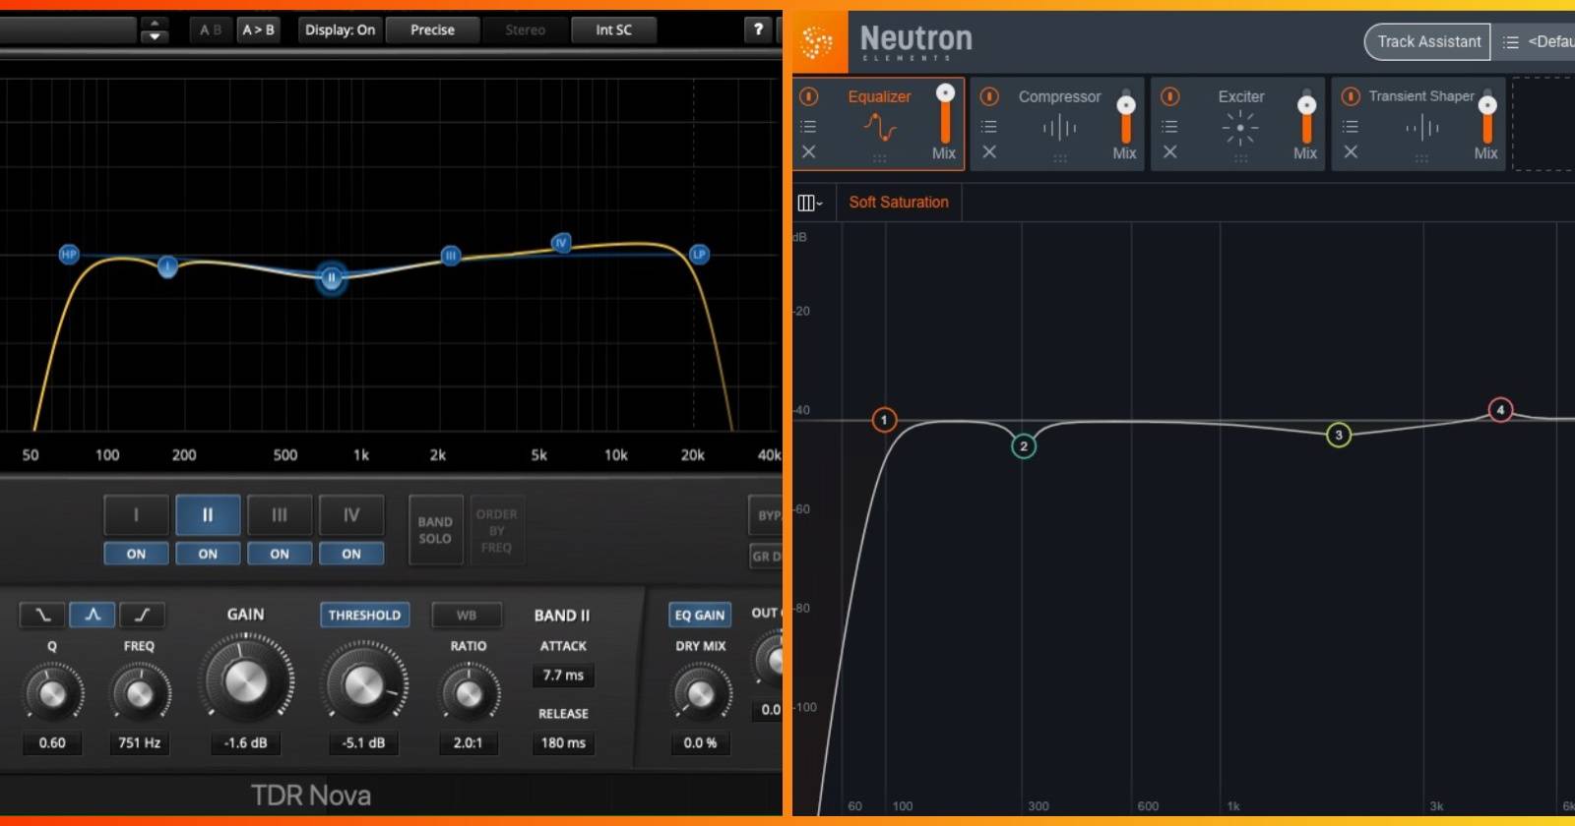Screen dimensions: 1575x826
Task: Click the Track Assistant button
Action: click(1427, 41)
